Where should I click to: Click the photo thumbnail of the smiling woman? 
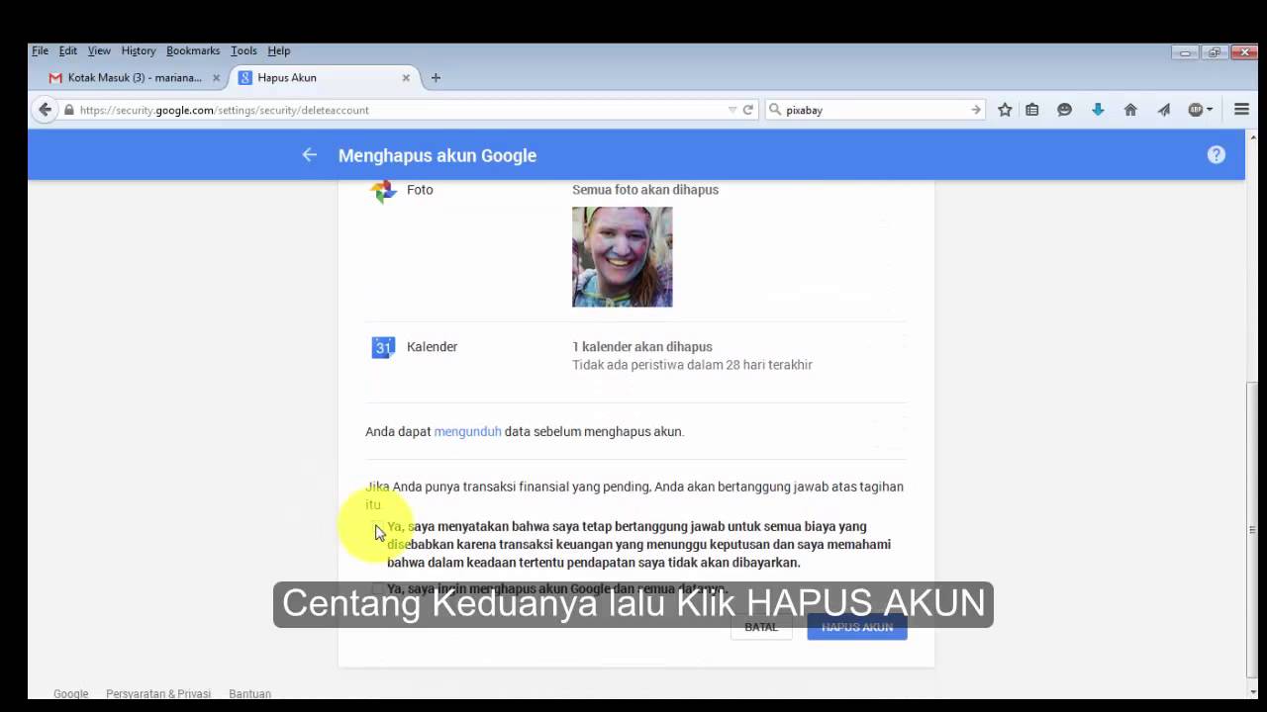click(622, 257)
